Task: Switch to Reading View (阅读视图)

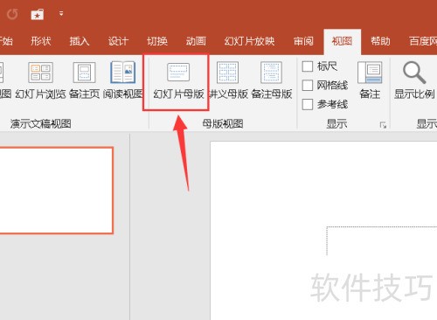Action: tap(123, 81)
